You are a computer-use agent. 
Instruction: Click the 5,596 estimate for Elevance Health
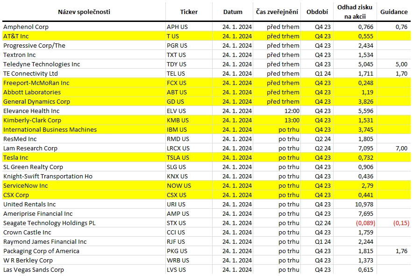[366, 111]
